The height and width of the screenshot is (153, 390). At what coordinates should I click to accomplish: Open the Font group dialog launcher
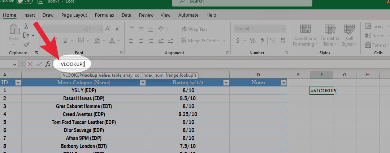(122, 53)
